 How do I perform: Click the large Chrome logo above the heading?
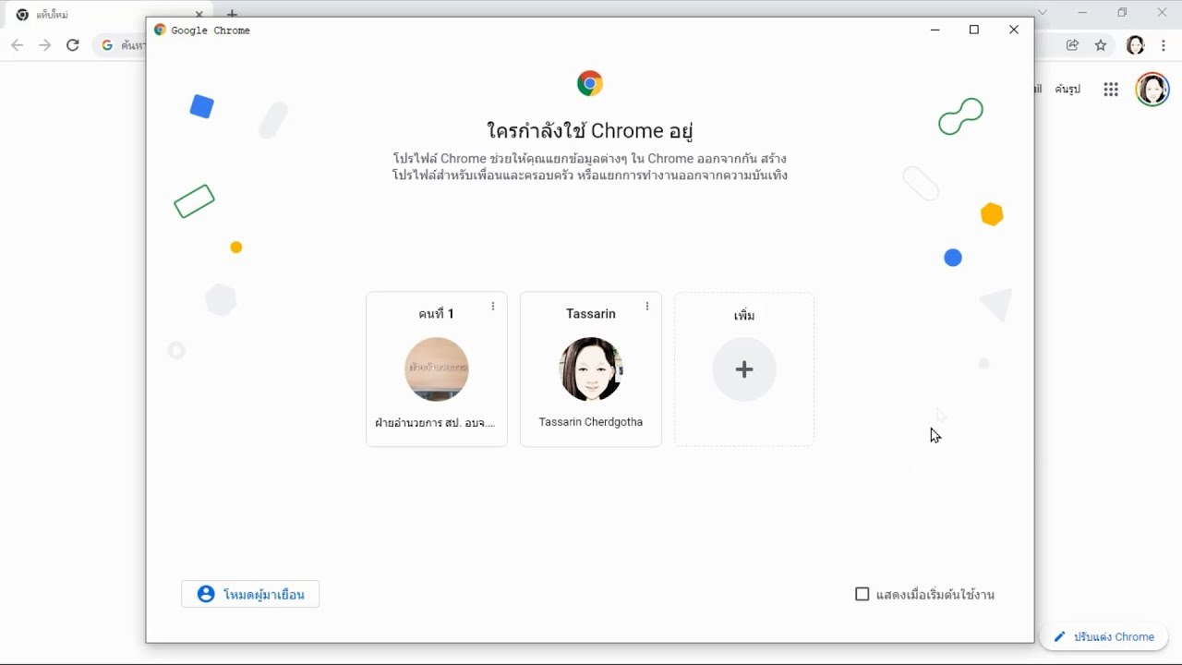click(590, 84)
